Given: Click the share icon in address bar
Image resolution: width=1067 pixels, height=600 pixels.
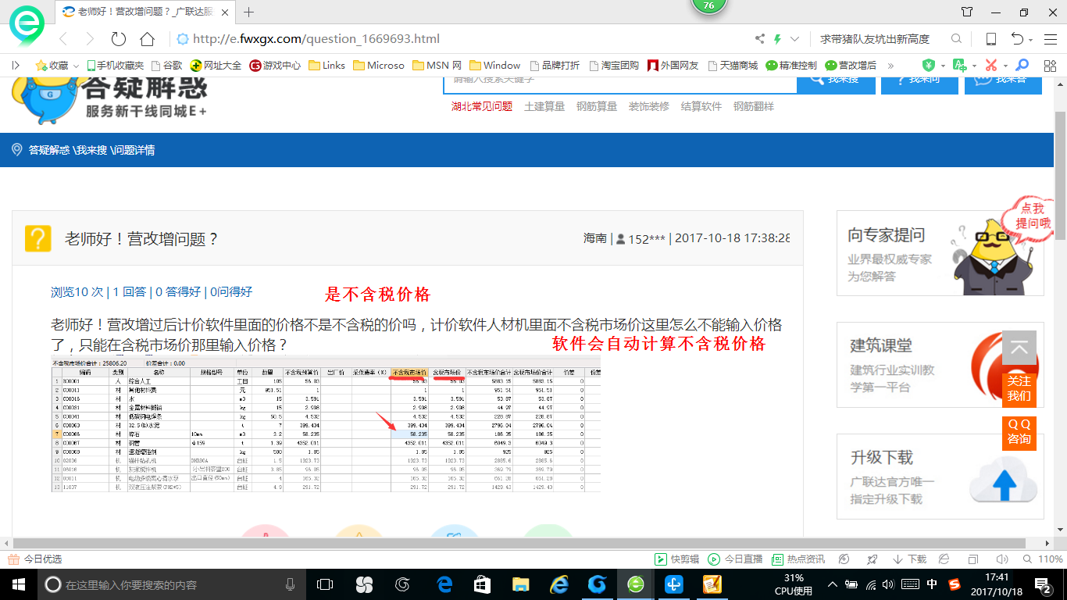Looking at the screenshot, I should tap(760, 39).
